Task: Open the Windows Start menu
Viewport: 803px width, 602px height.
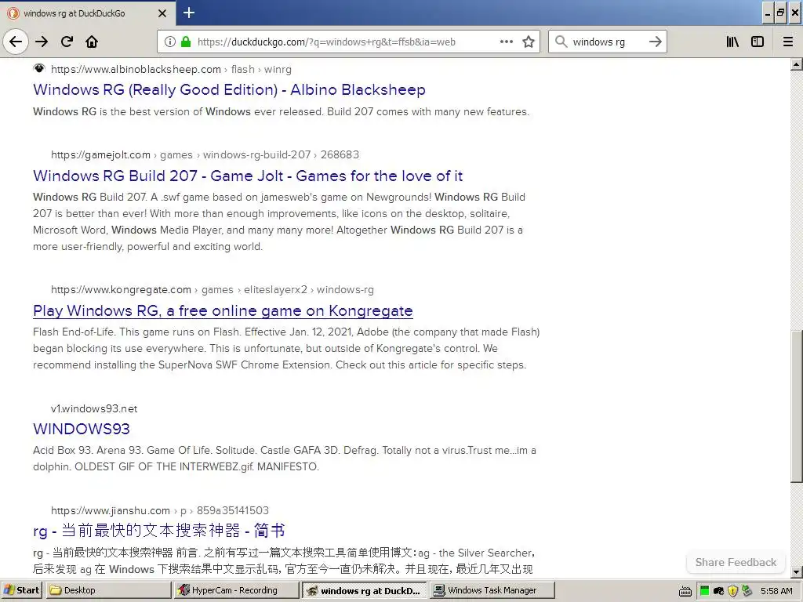Action: click(x=21, y=590)
